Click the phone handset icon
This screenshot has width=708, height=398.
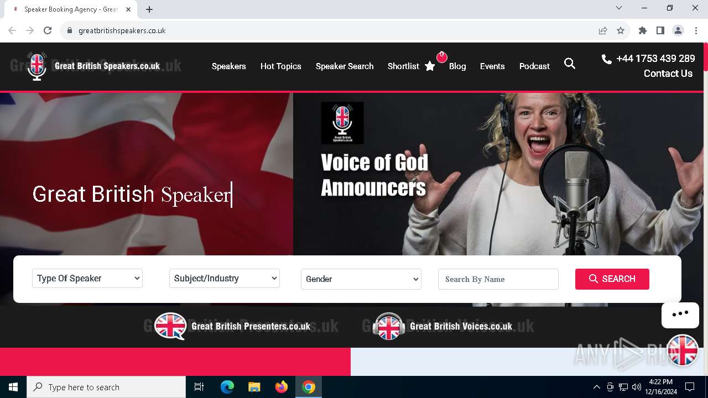(607, 59)
